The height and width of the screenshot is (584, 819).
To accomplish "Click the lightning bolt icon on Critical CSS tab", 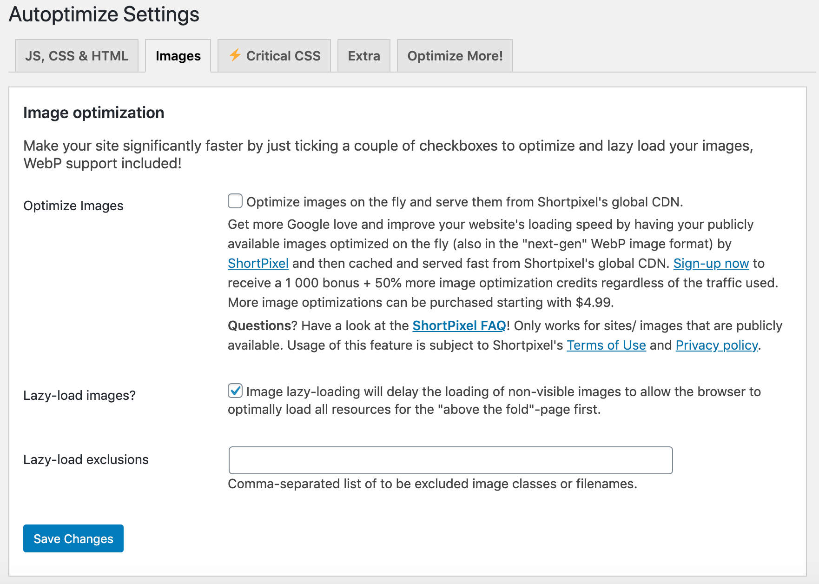I will [x=235, y=55].
